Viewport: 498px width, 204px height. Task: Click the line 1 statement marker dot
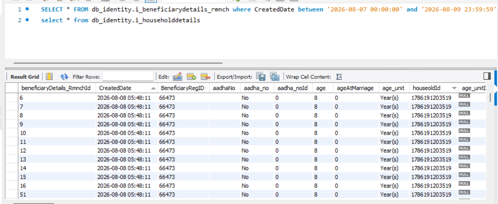click(27, 9)
